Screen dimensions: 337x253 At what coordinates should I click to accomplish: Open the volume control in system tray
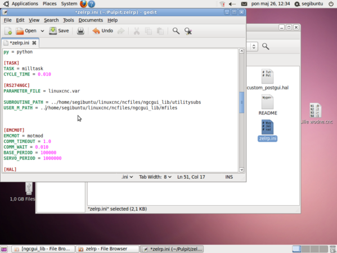click(x=232, y=4)
